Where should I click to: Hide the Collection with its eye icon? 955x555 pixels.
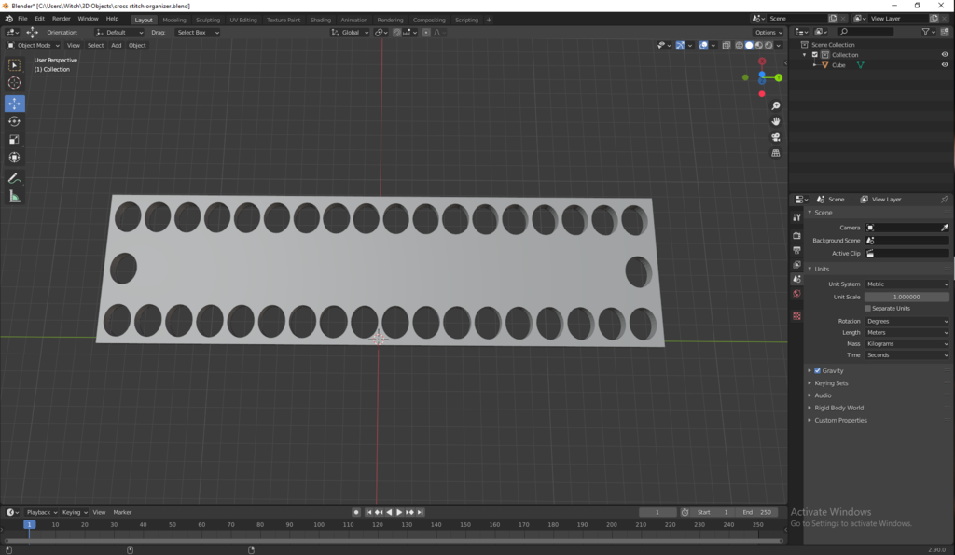pos(945,55)
